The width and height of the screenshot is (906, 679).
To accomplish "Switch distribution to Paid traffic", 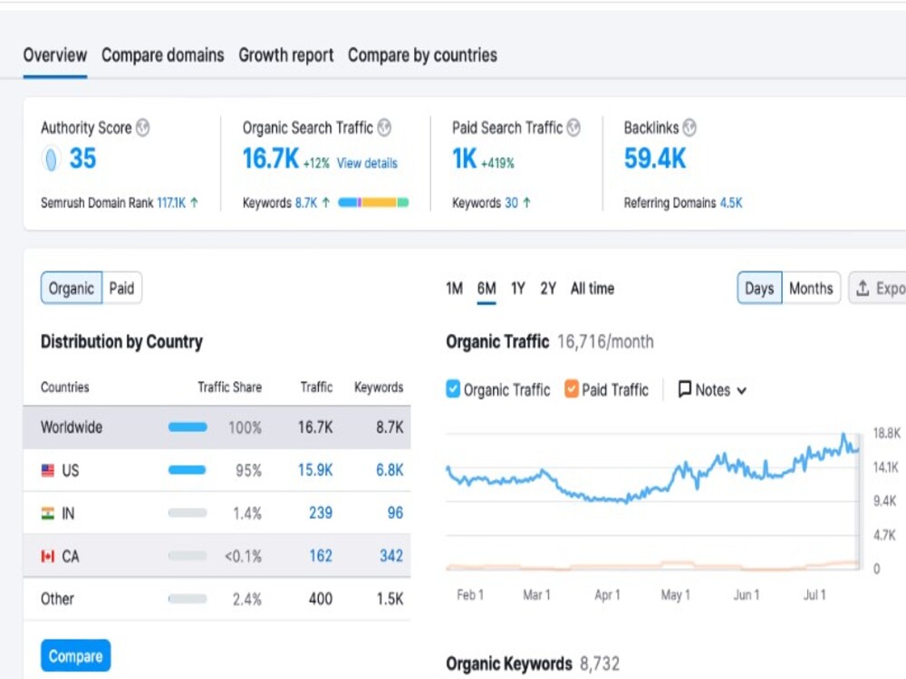I will [x=121, y=288].
